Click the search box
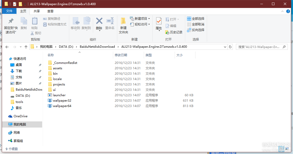This screenshot has height=154, width=293. click(x=262, y=47)
